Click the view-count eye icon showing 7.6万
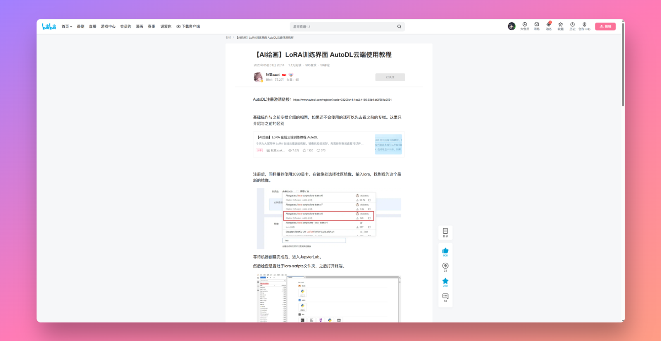 click(x=290, y=151)
